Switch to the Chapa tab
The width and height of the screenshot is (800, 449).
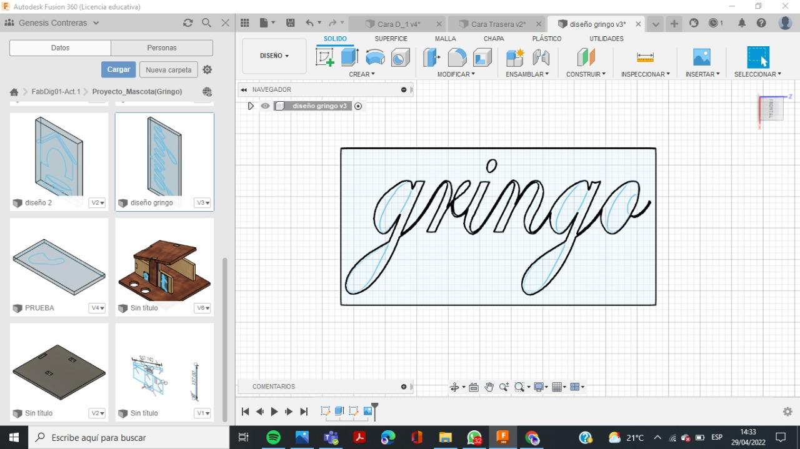494,39
